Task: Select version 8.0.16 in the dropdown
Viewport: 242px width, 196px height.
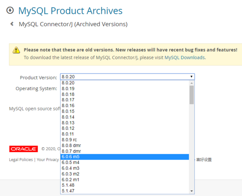Action: [68, 106]
